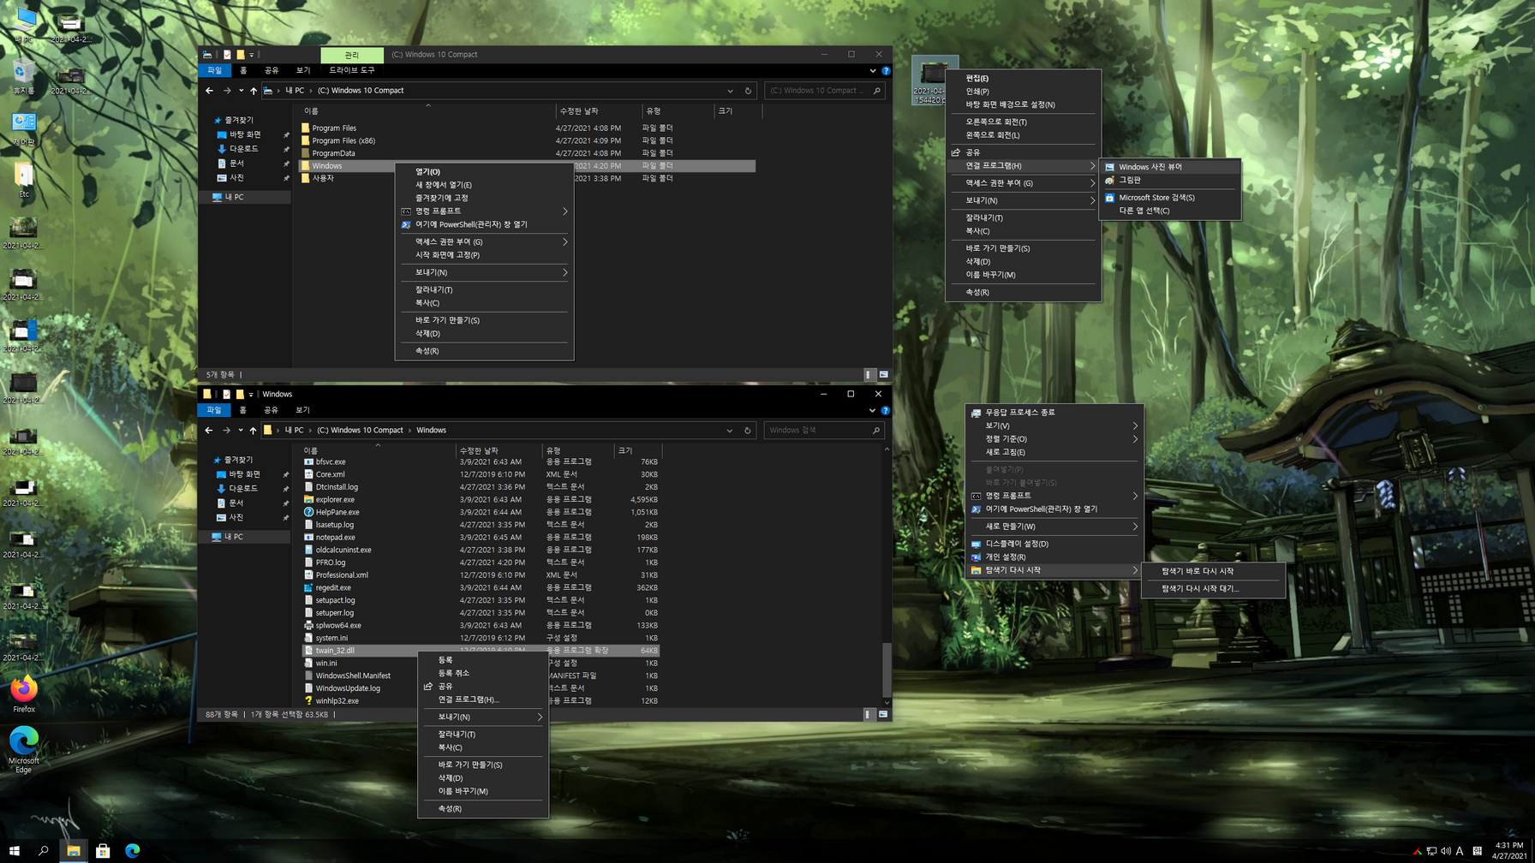Select regedit.exe file
Image resolution: width=1535 pixels, height=863 pixels.
pyautogui.click(x=333, y=587)
